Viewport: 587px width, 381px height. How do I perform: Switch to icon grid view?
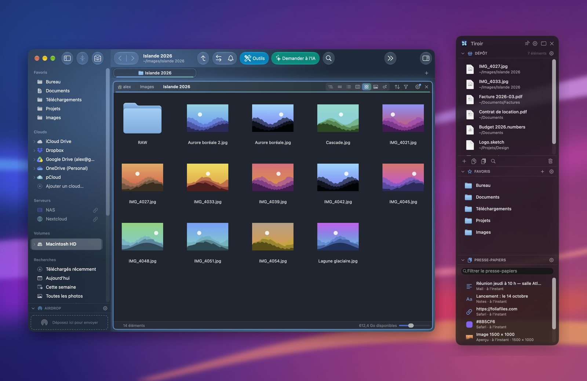pos(367,87)
